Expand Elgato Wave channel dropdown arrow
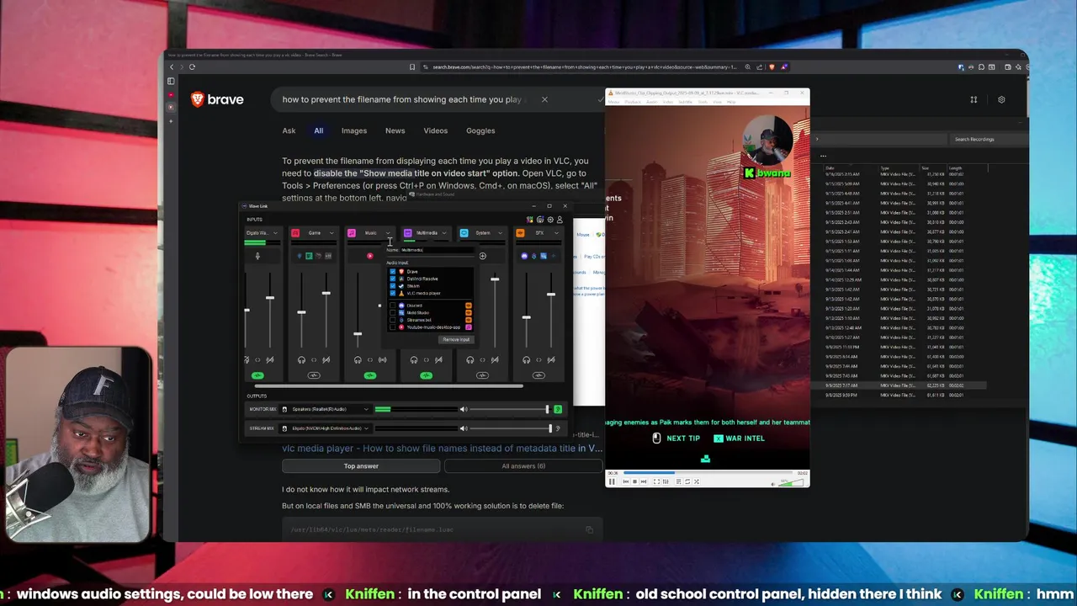The image size is (1077, 606). (275, 233)
